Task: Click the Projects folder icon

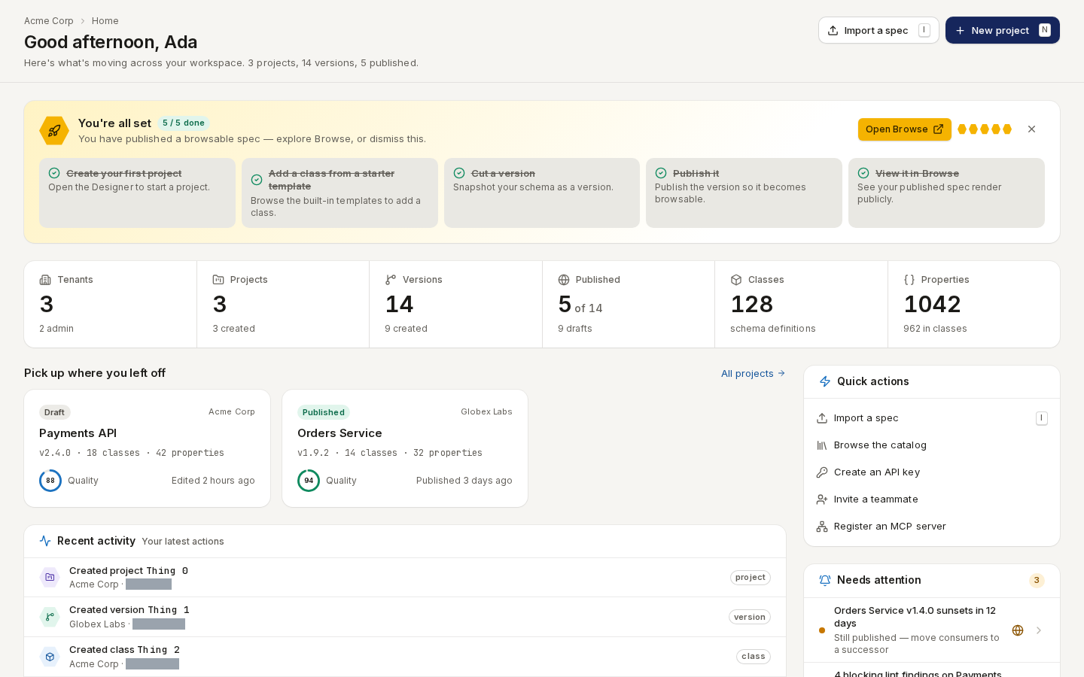Action: [x=218, y=280]
